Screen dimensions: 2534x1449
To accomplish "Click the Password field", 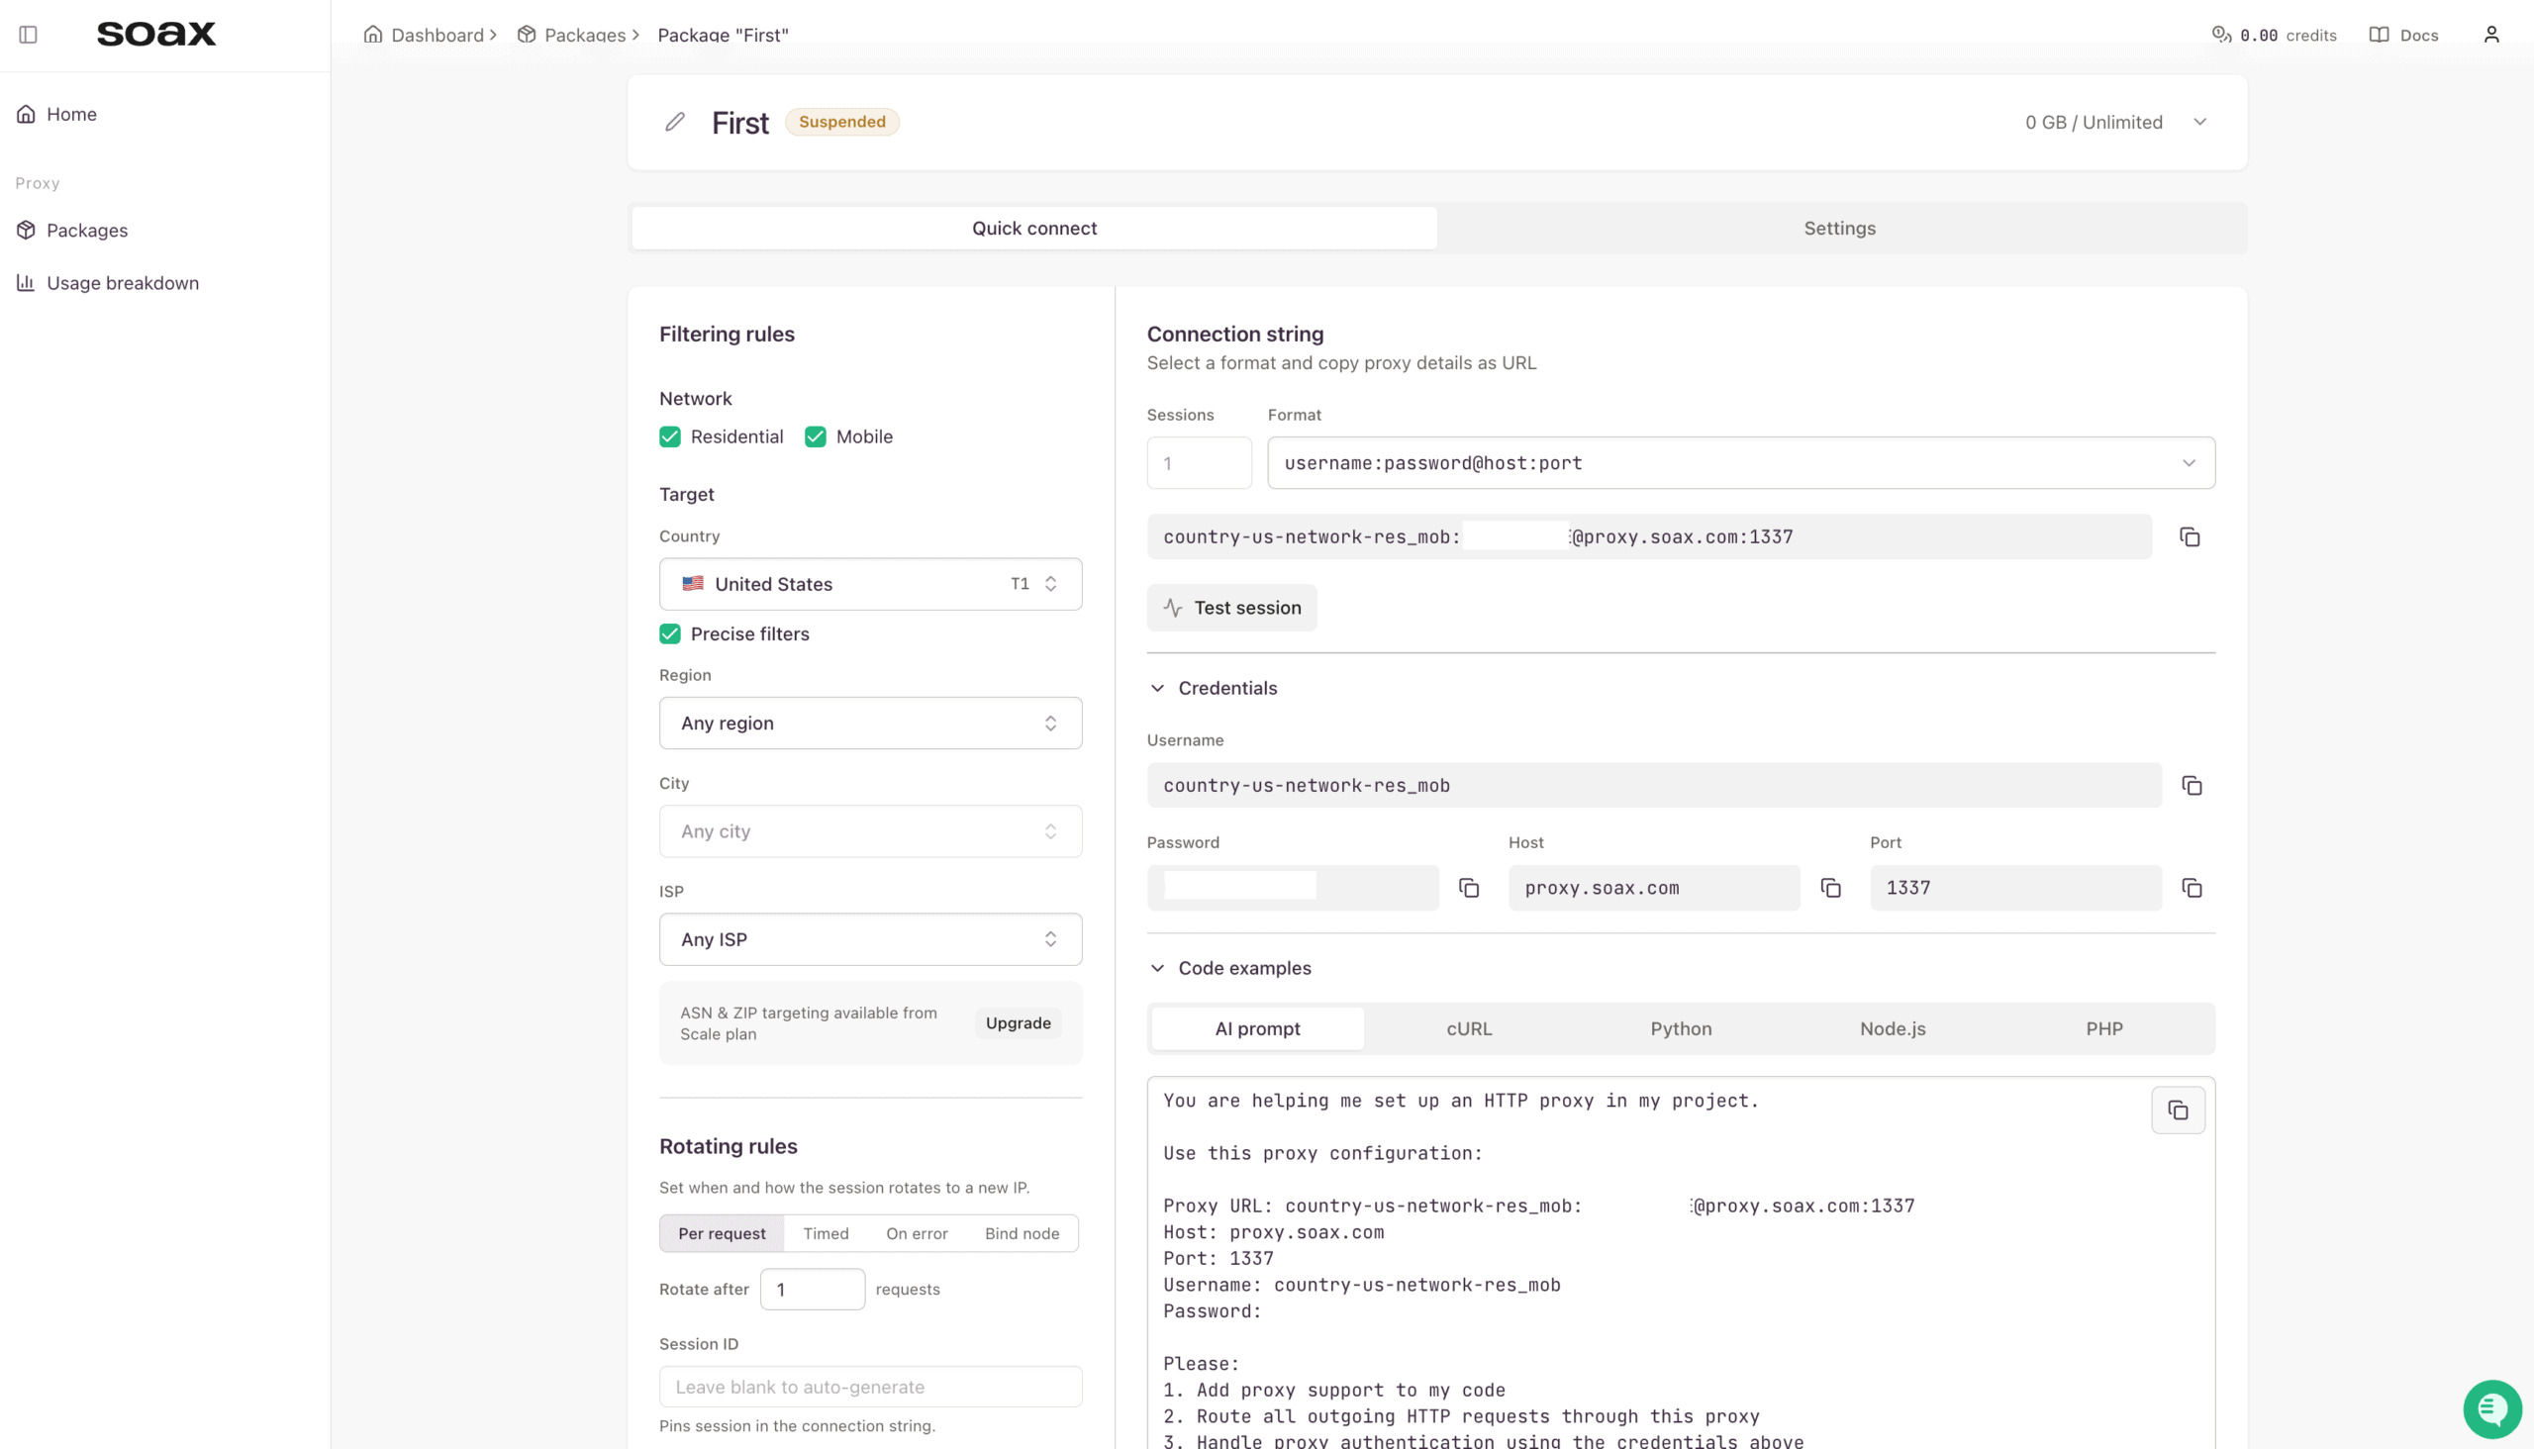I will click(1292, 888).
